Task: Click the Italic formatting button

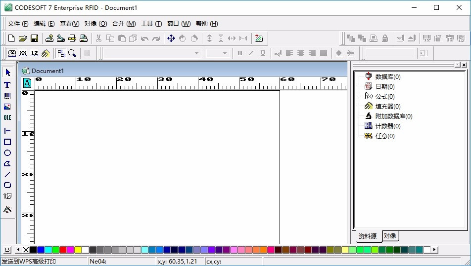Action: 251,53
